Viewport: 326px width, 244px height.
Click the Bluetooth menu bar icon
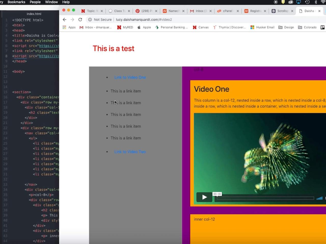(x=316, y=2)
